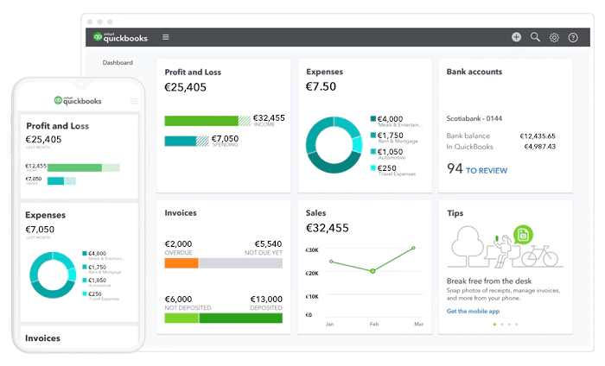Click the €1,750 Rent legend swatch on desktop
The width and height of the screenshot is (605, 366).
373,136
